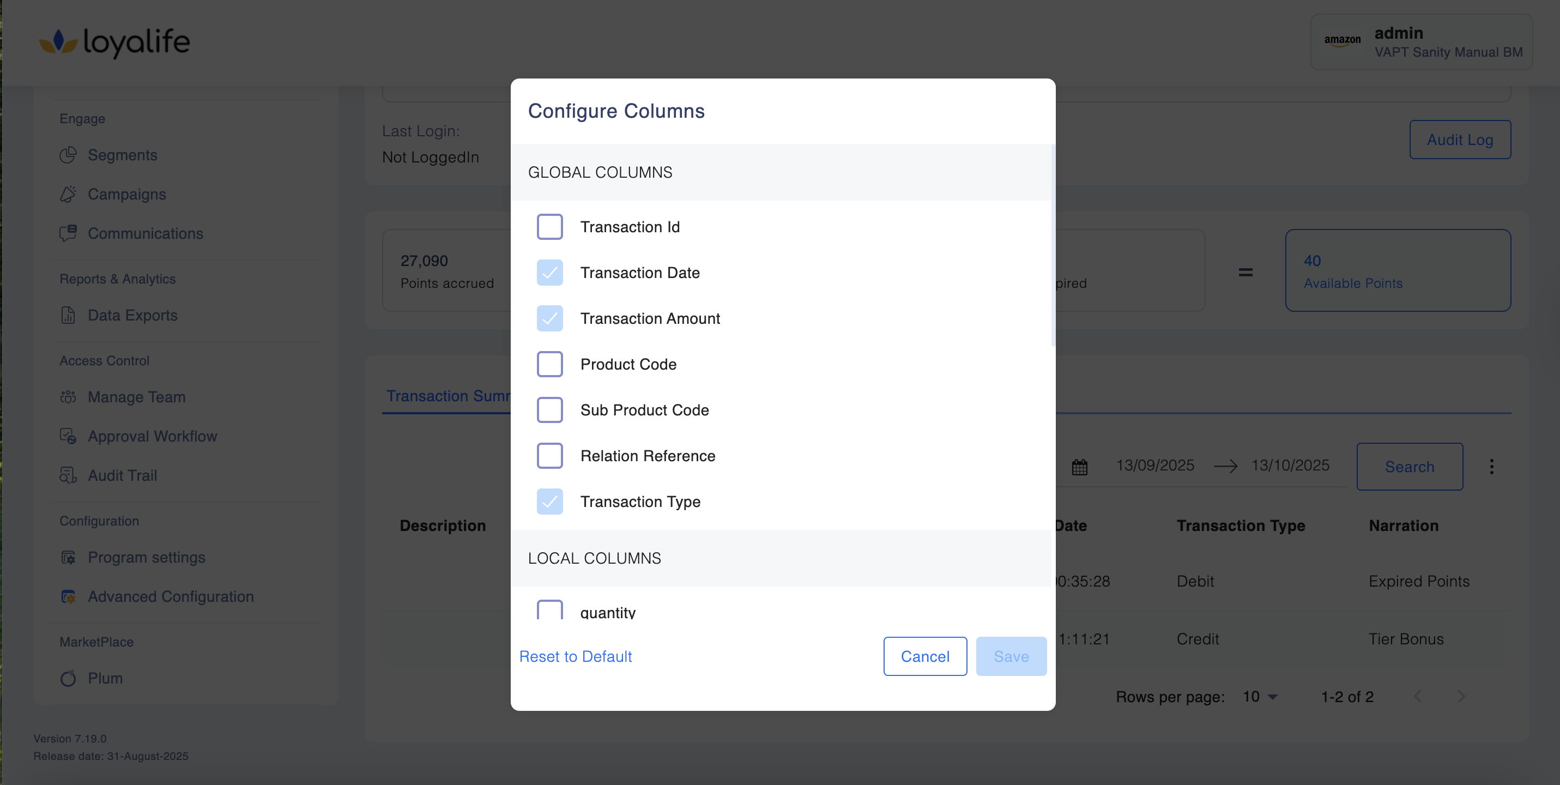Switch to the Transaction Summary tab
Image resolution: width=1560 pixels, height=785 pixels.
click(448, 396)
